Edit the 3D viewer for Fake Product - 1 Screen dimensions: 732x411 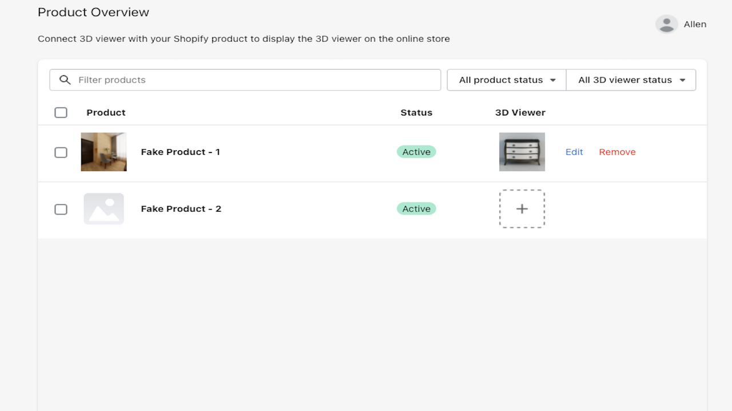pos(574,152)
